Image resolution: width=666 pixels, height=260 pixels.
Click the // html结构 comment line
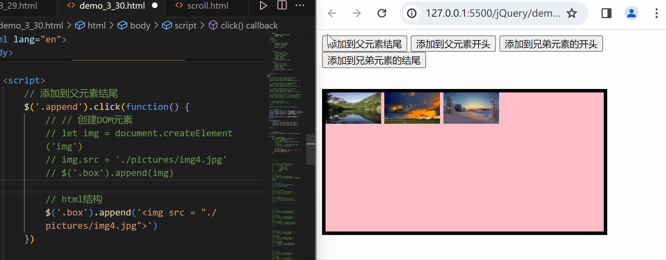coord(74,199)
